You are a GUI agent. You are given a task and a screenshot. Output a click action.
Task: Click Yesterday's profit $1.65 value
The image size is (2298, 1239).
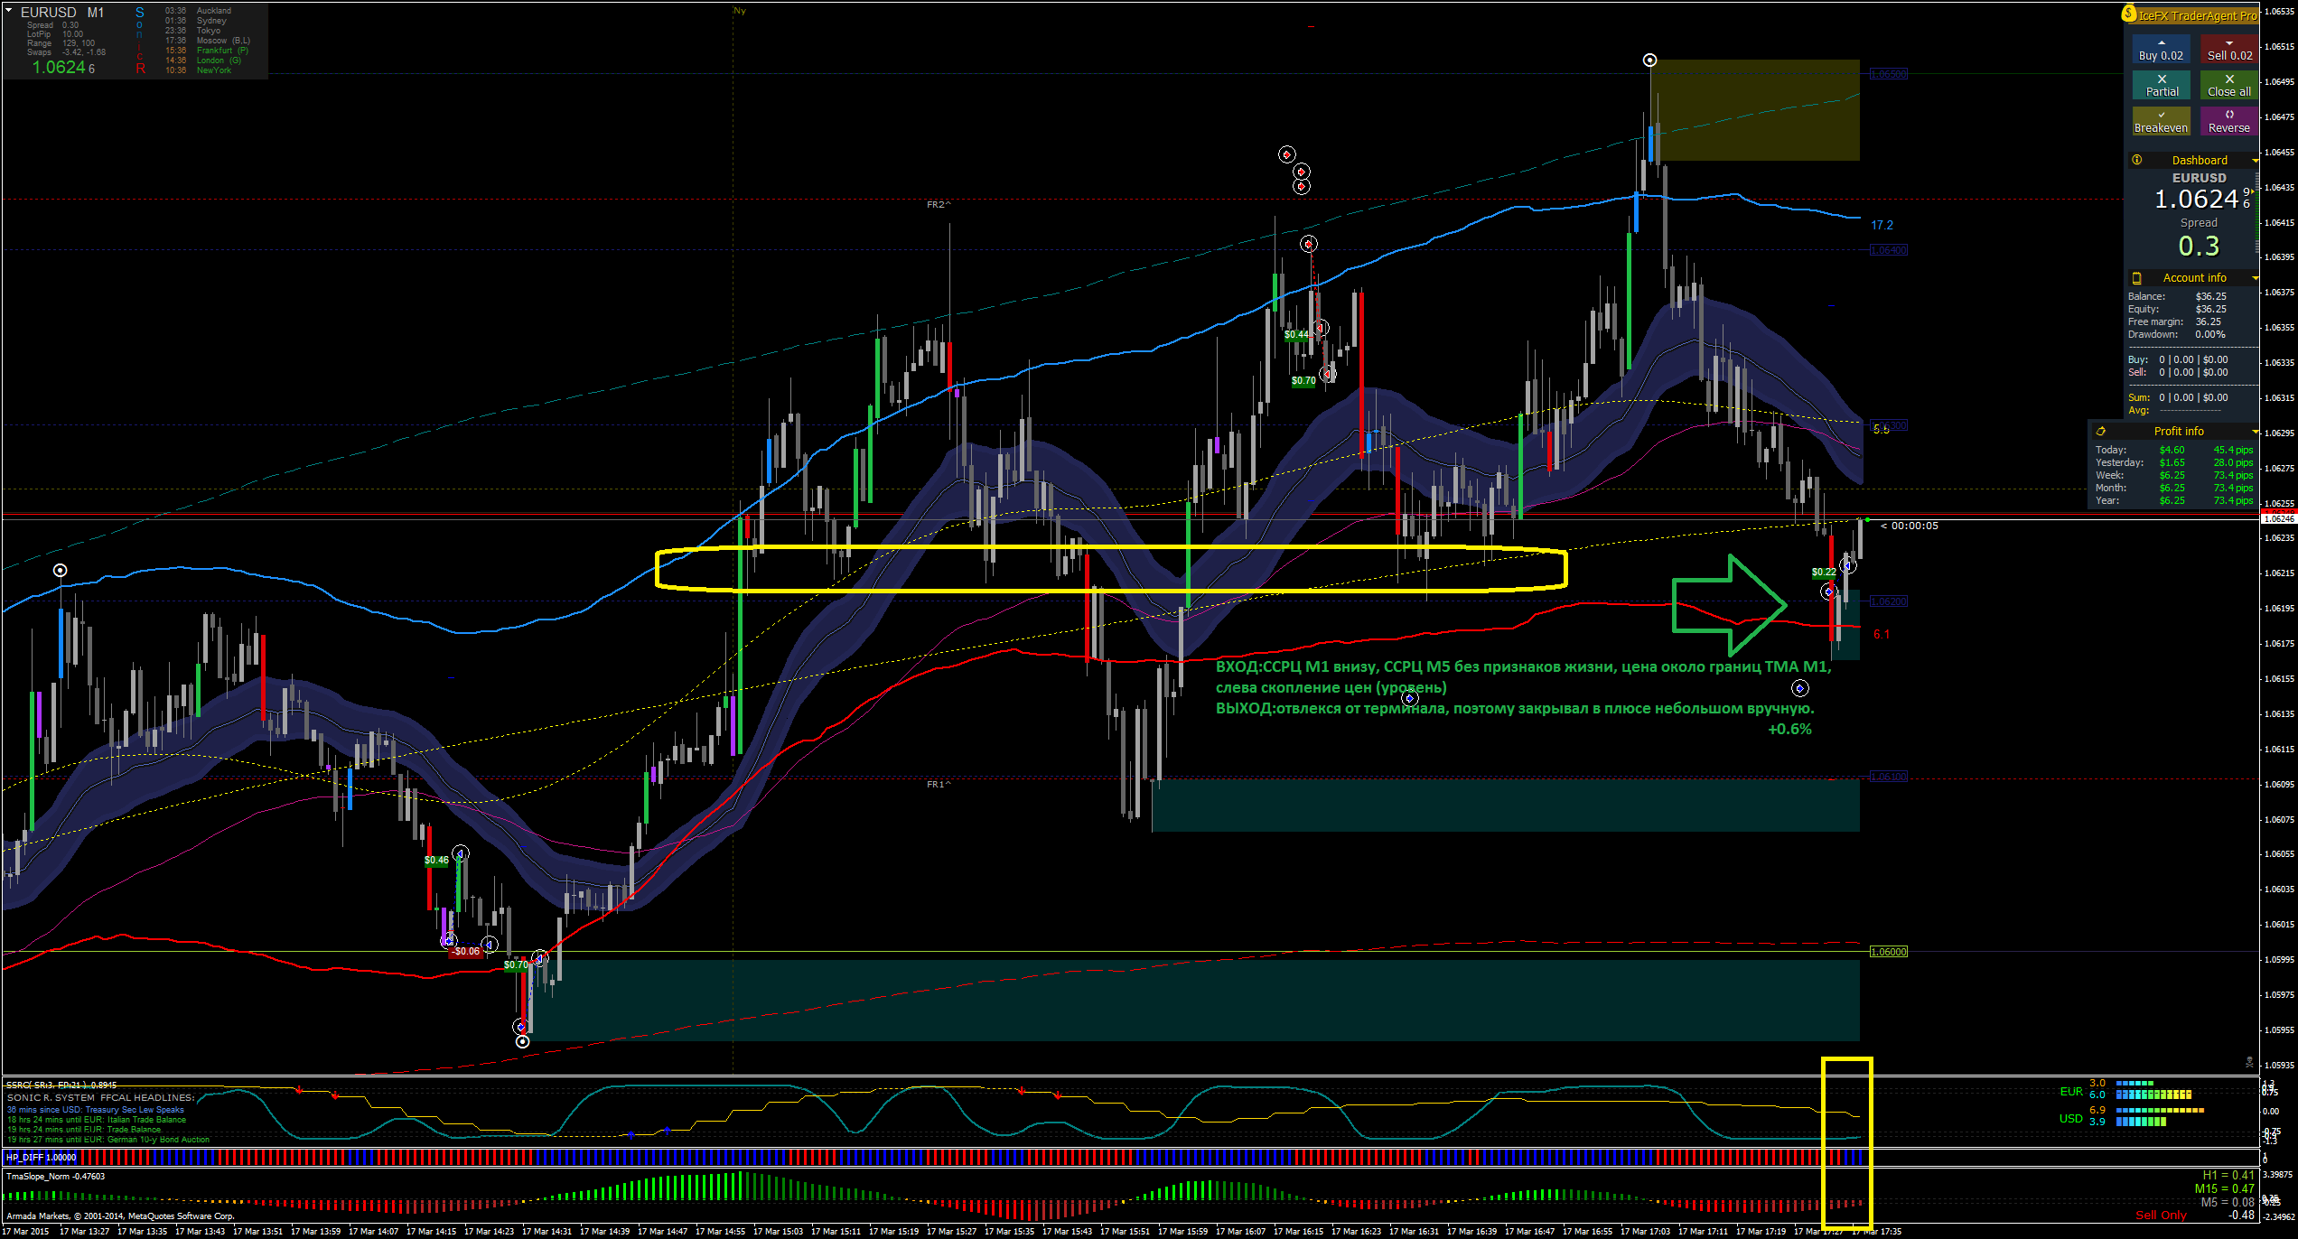point(2172,462)
